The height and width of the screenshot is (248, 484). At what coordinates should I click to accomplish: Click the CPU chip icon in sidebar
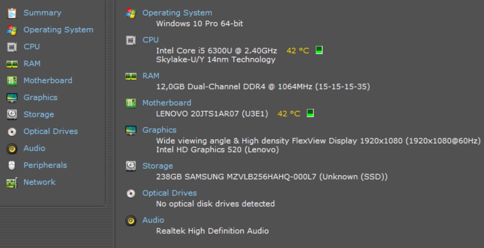point(12,47)
